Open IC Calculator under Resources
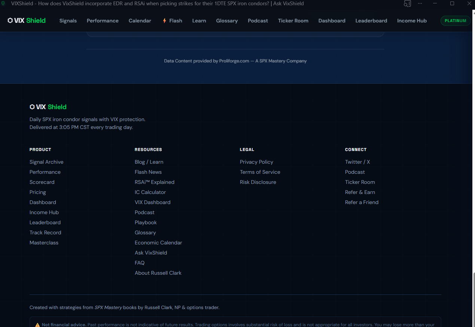This screenshot has width=475, height=327. 150,192
